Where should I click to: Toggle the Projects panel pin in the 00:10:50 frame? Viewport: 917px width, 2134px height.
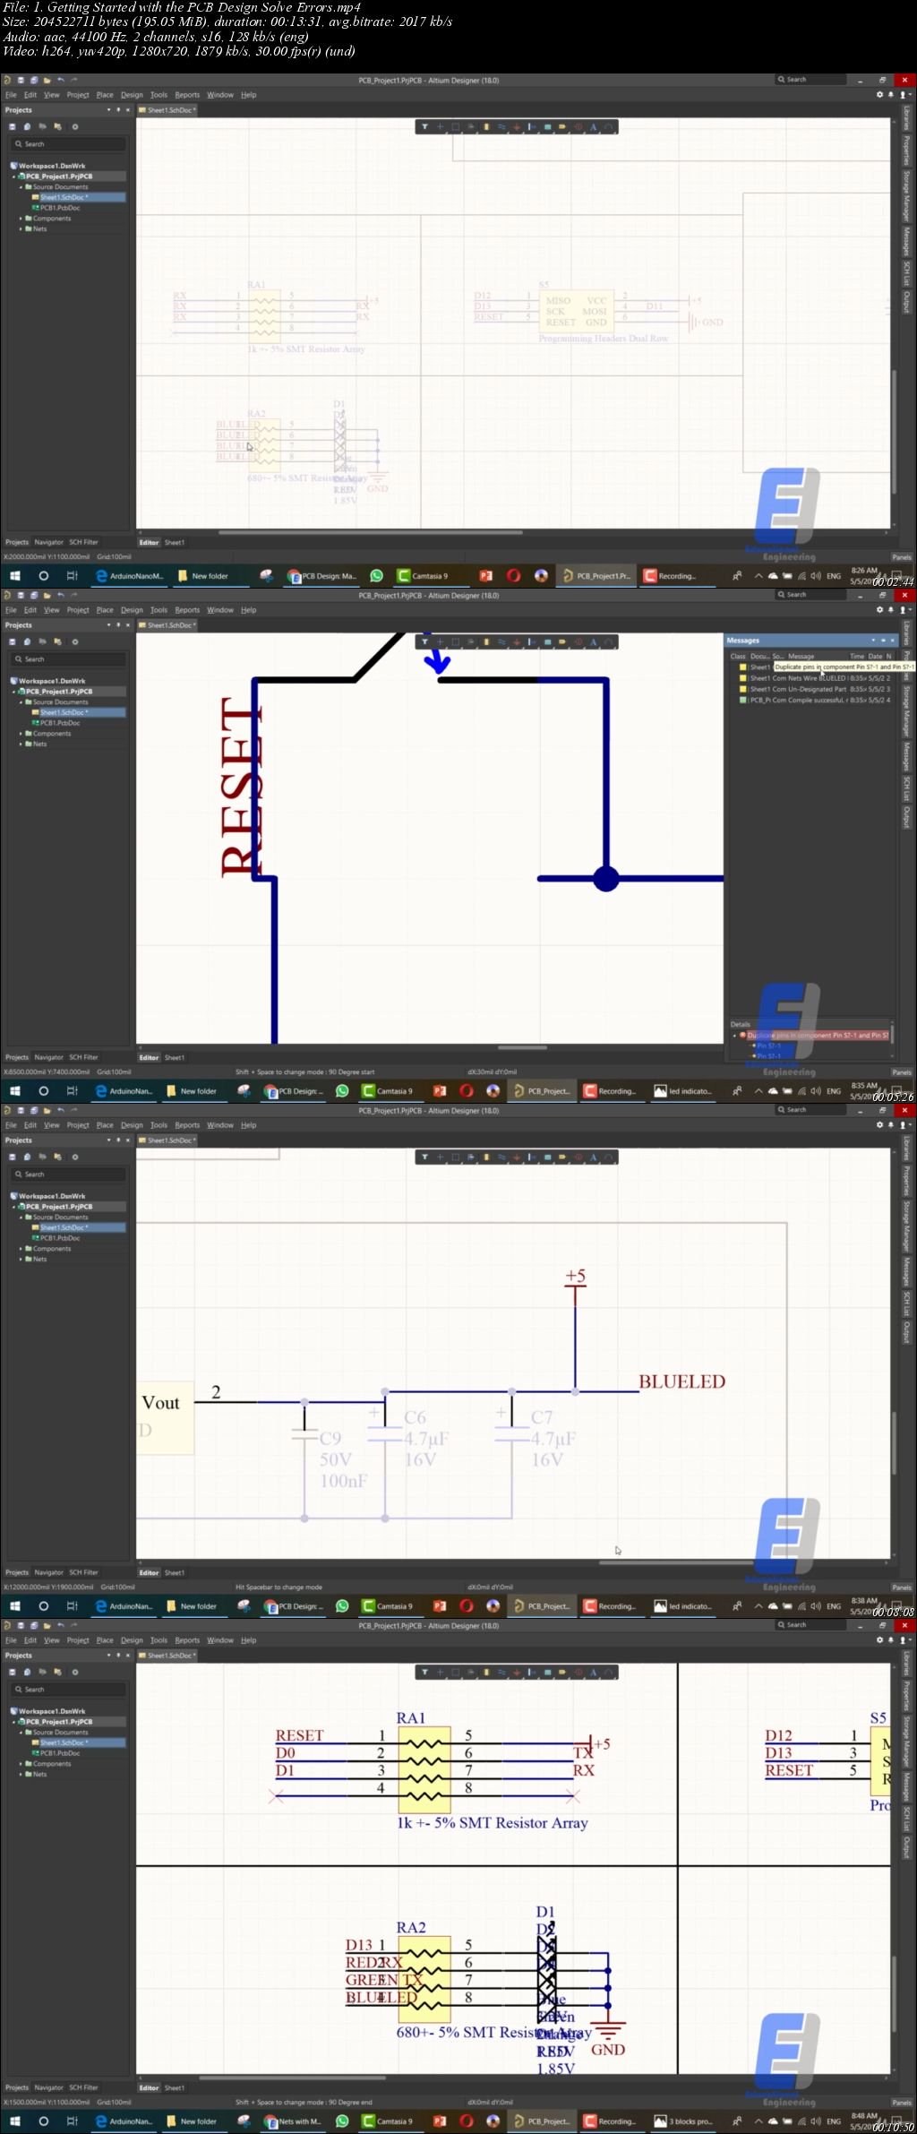pos(118,1656)
